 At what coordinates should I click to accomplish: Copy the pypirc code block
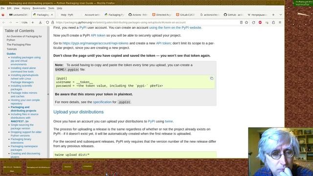tap(212, 78)
